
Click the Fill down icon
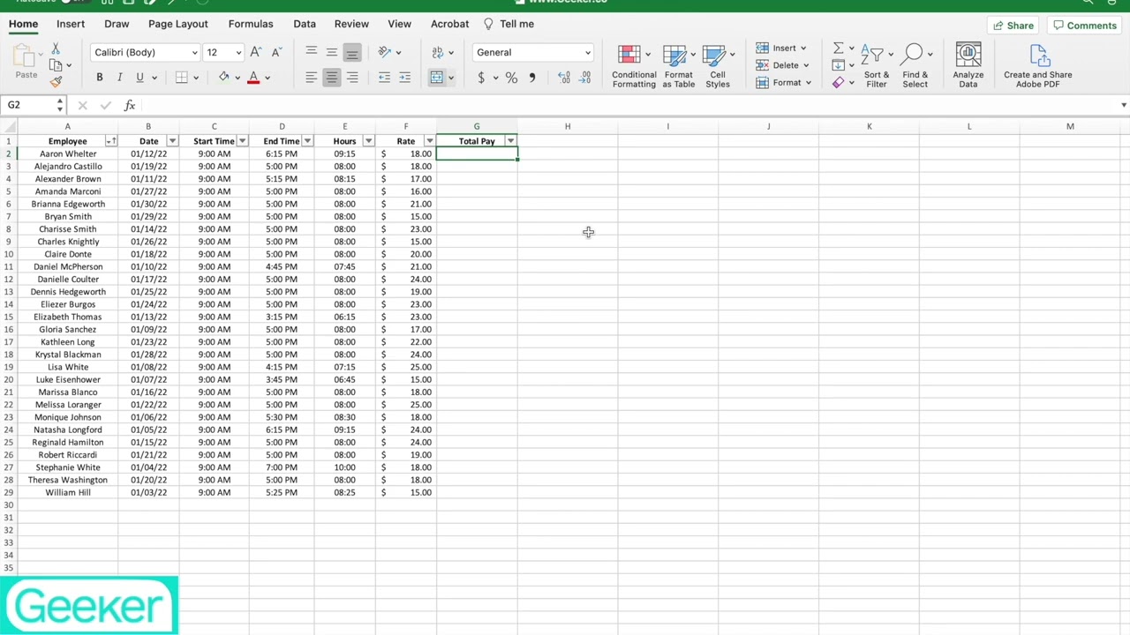click(x=838, y=65)
